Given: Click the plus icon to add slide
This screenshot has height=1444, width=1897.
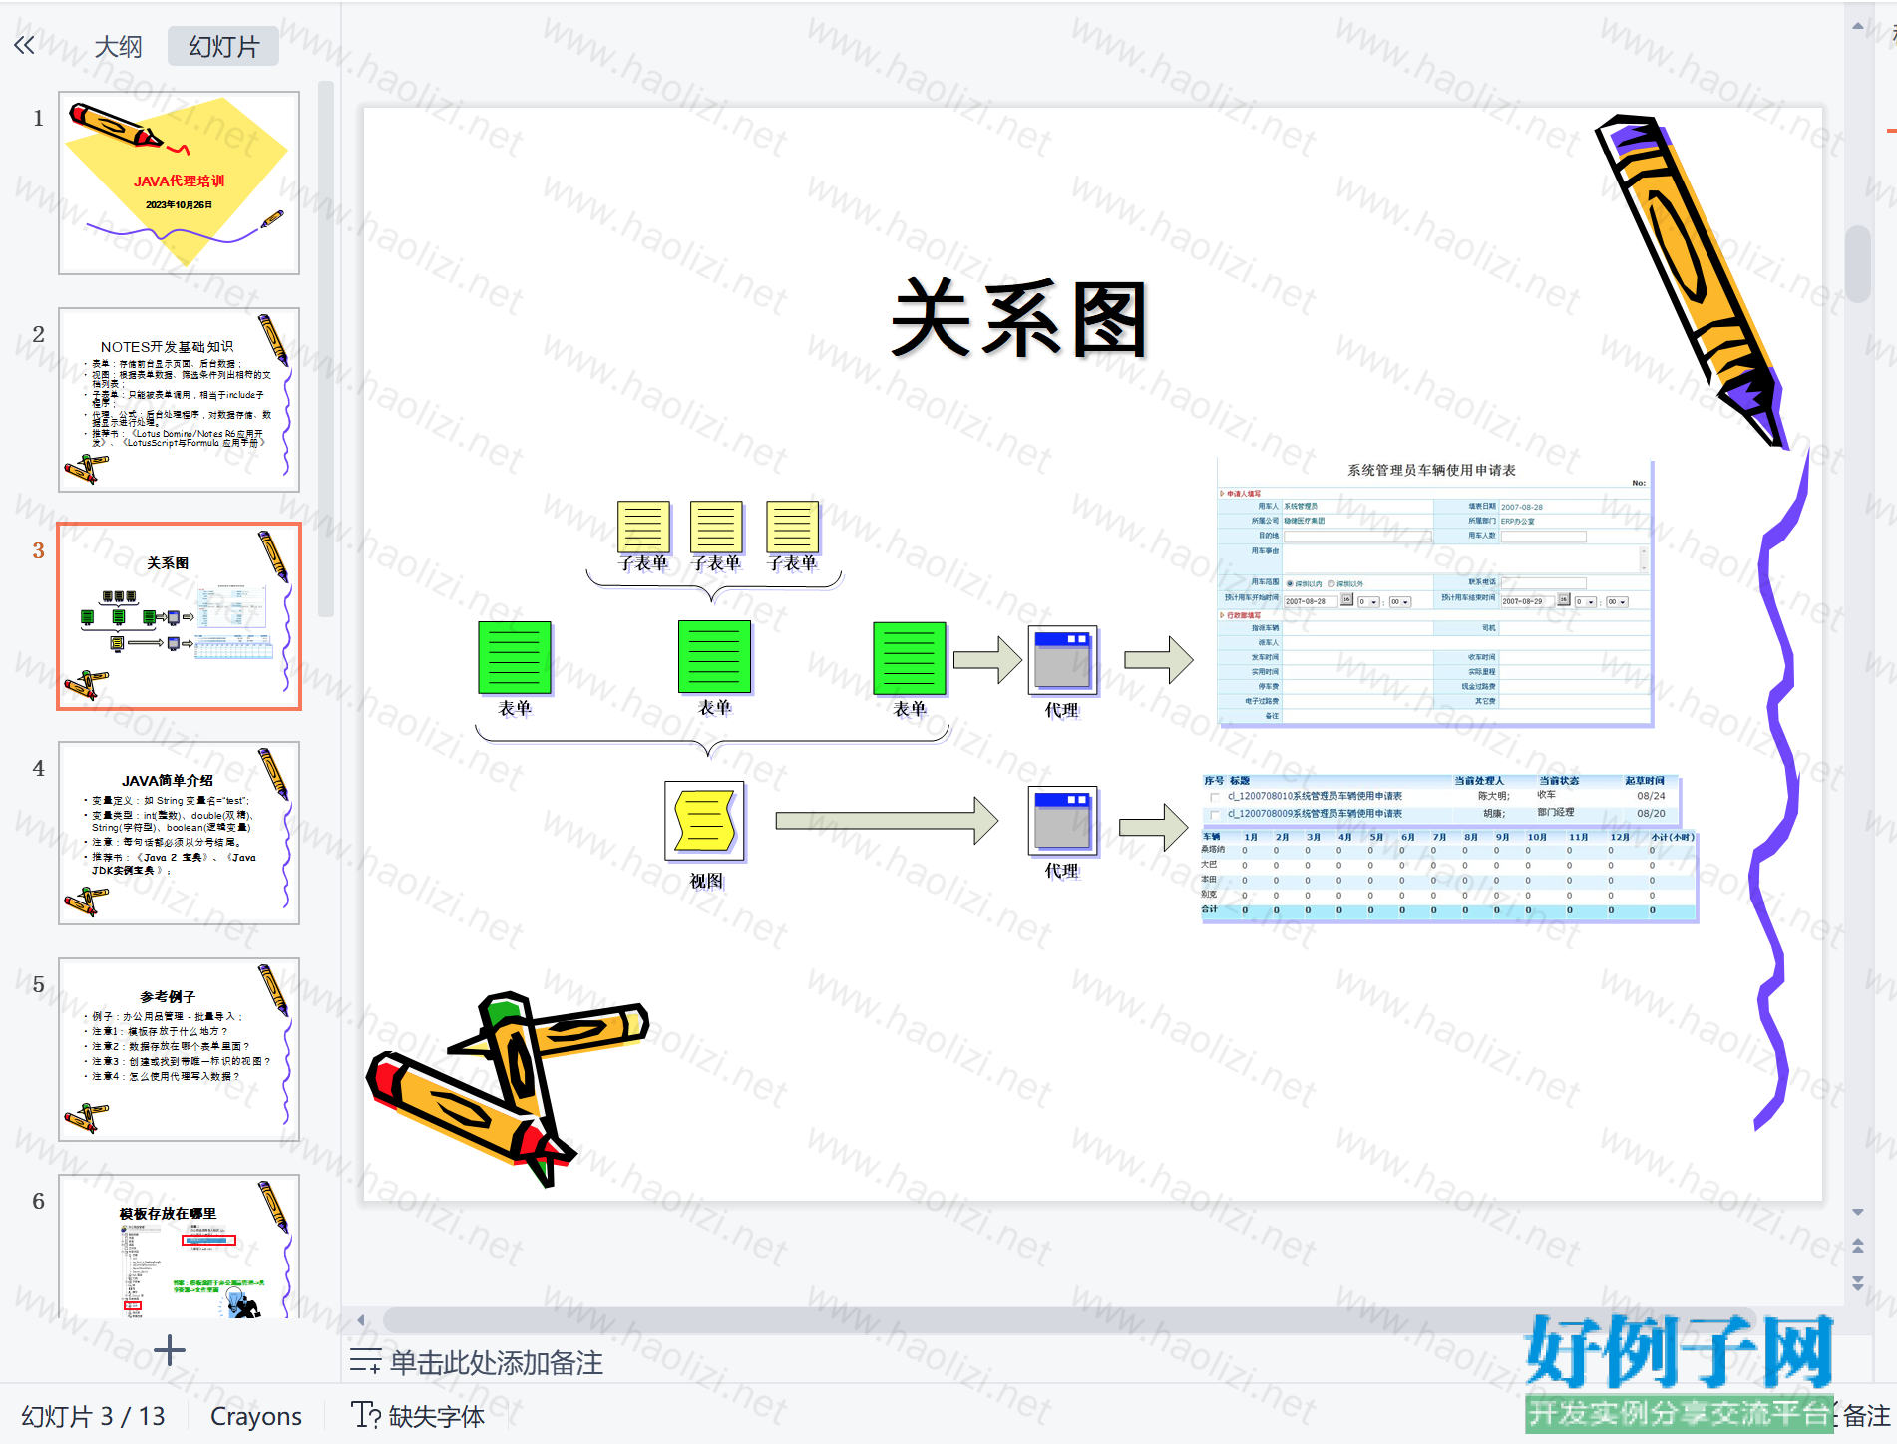Looking at the screenshot, I should 170,1350.
